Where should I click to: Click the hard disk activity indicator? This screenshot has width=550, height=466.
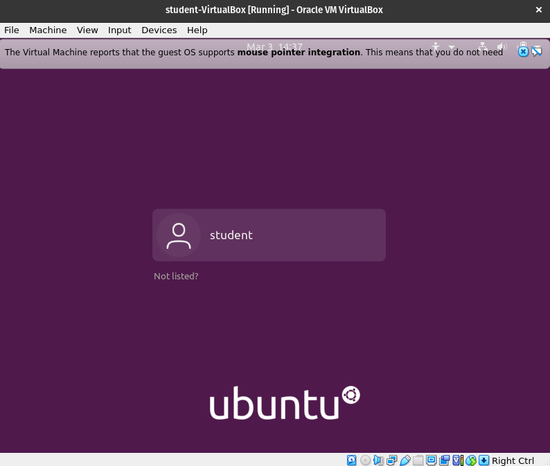coord(352,460)
